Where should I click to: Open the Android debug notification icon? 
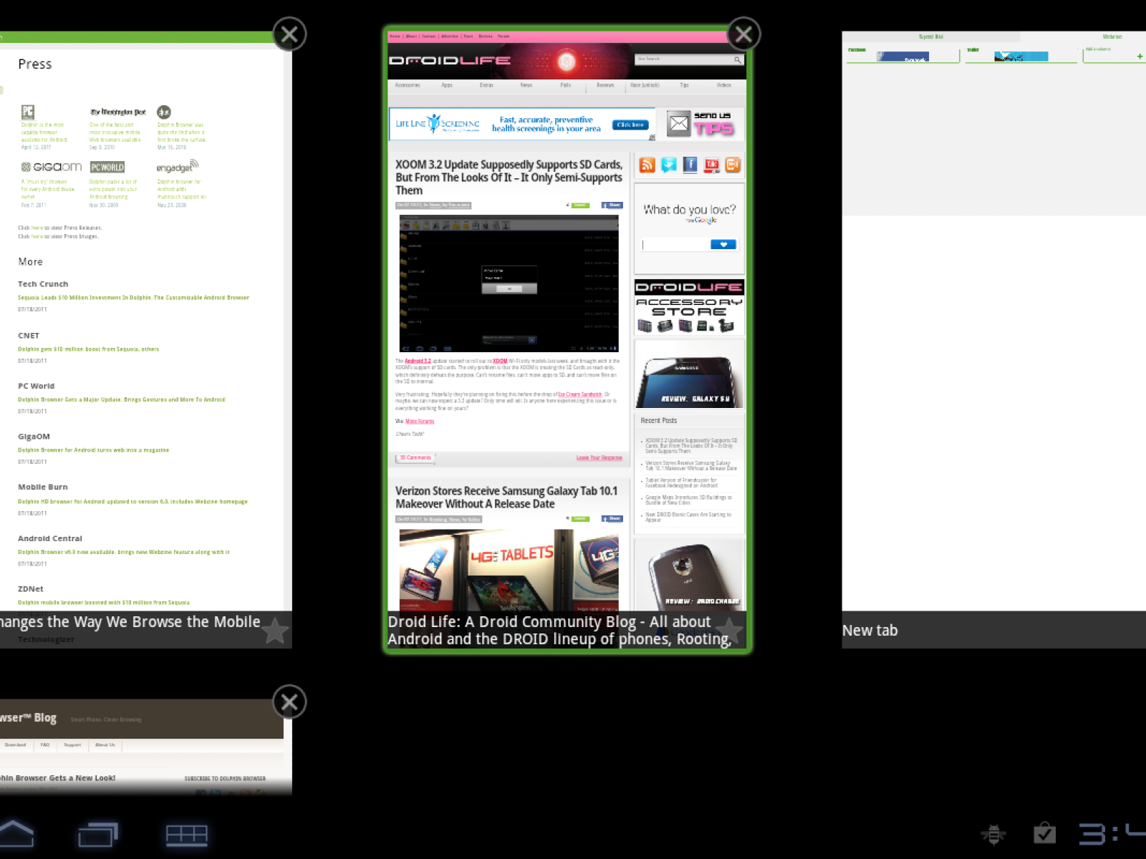pos(993,834)
